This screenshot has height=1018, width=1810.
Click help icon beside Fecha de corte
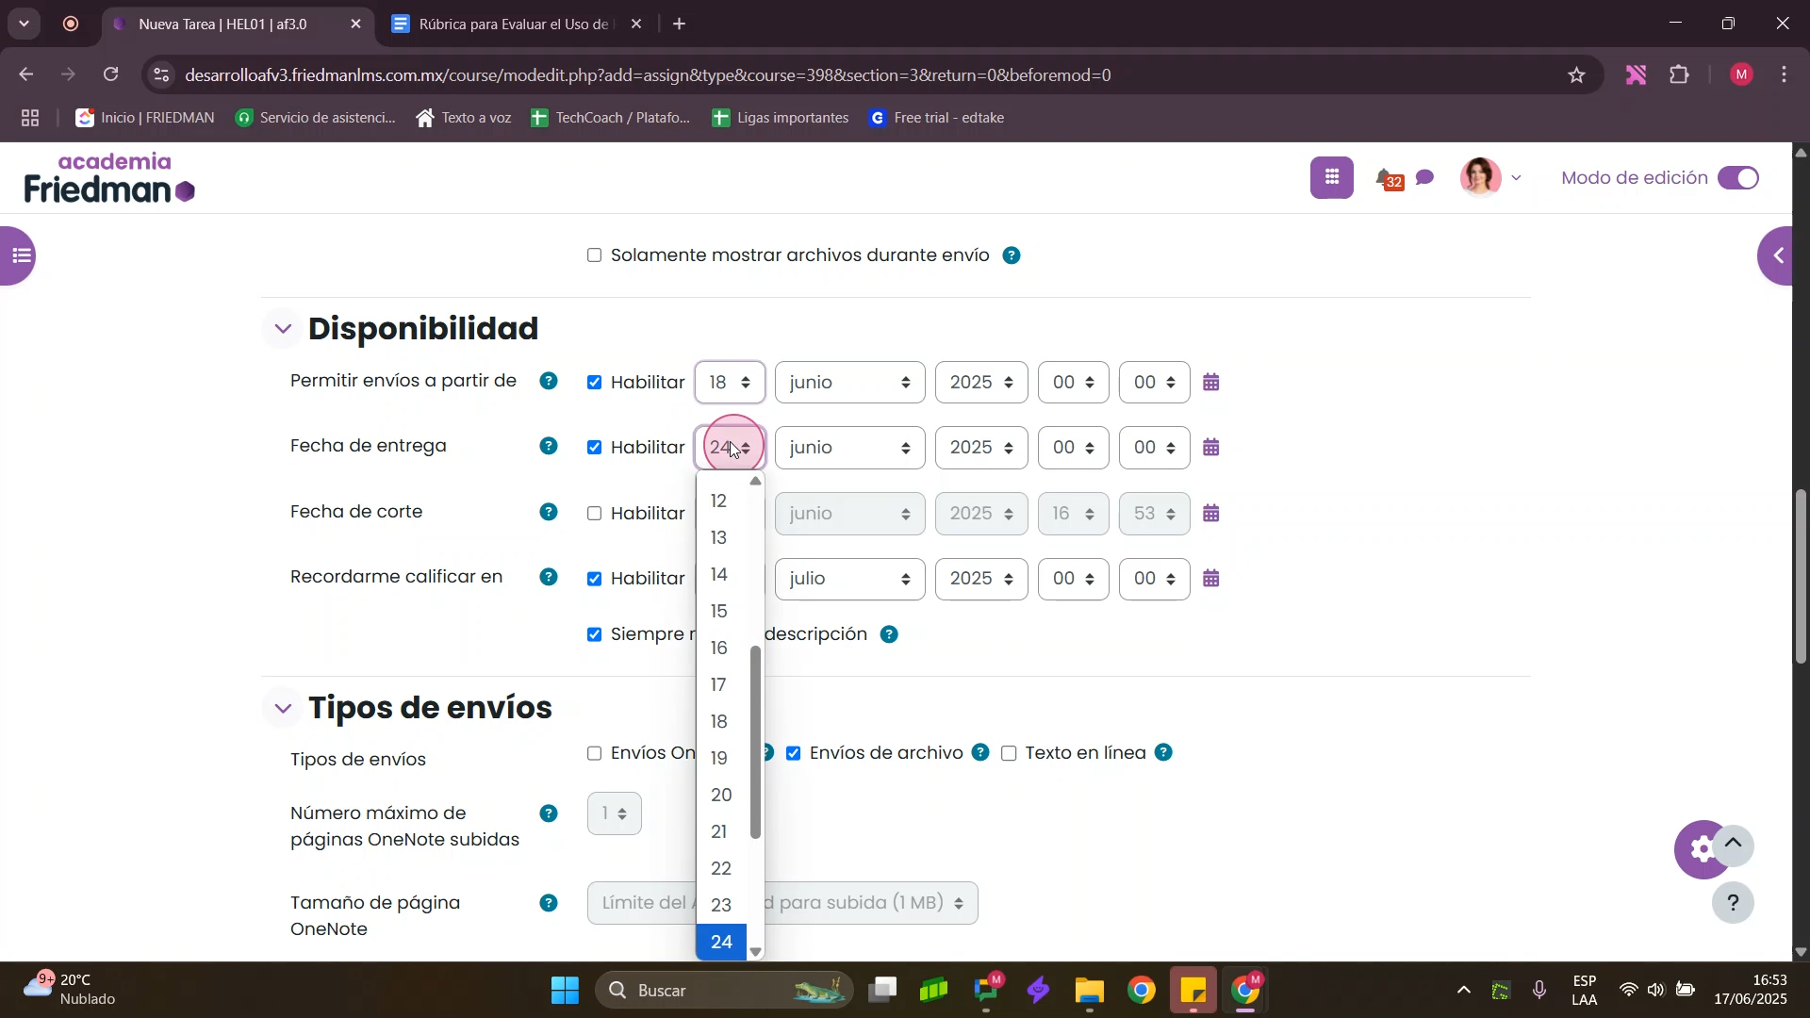[549, 513]
